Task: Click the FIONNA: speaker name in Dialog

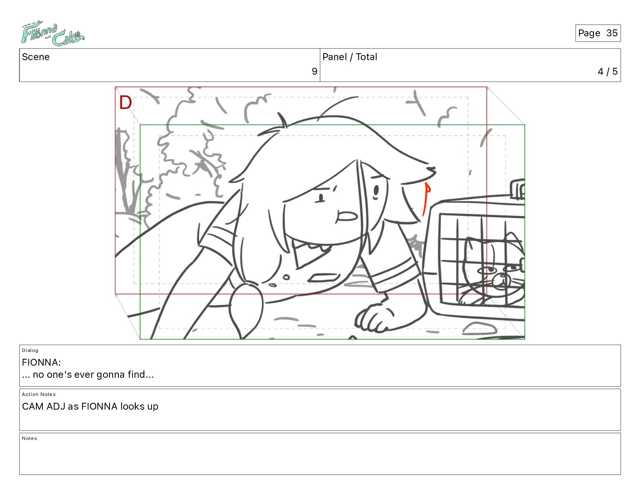Action: (x=41, y=362)
